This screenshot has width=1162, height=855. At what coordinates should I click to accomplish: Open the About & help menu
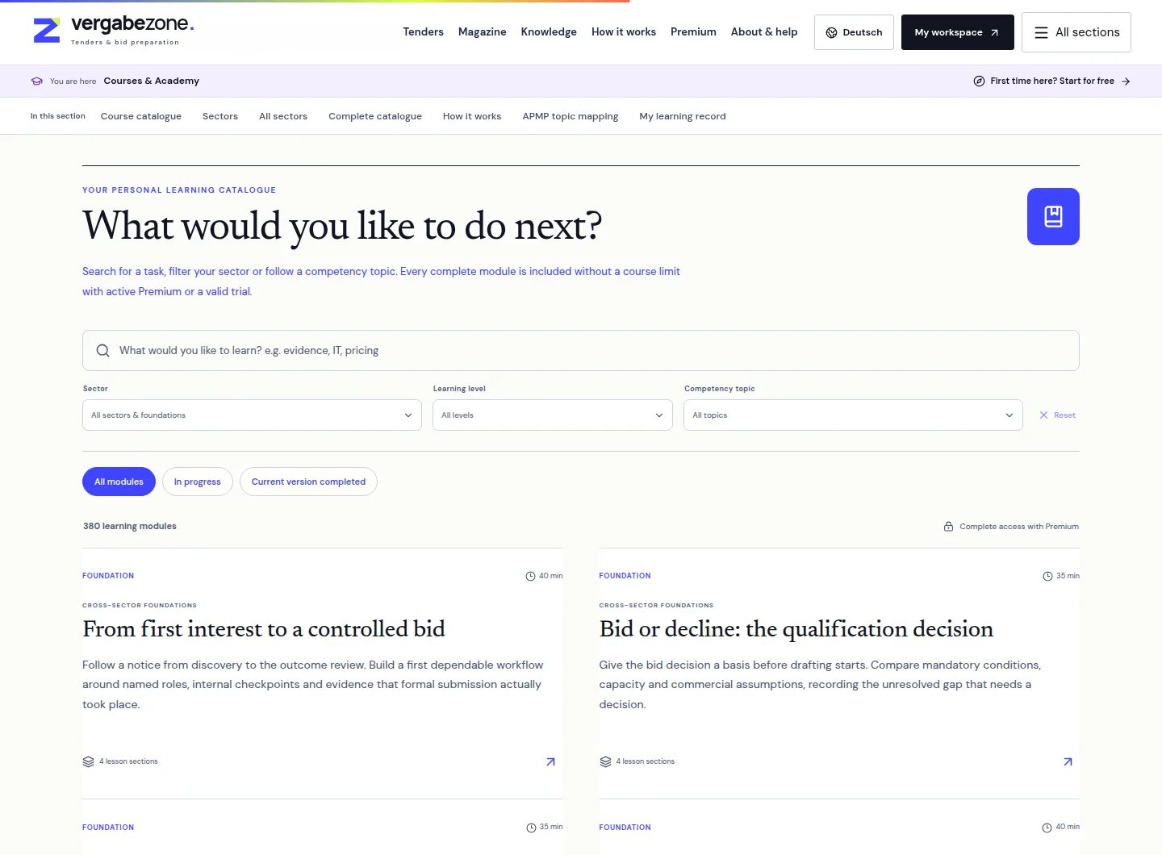[x=764, y=32]
